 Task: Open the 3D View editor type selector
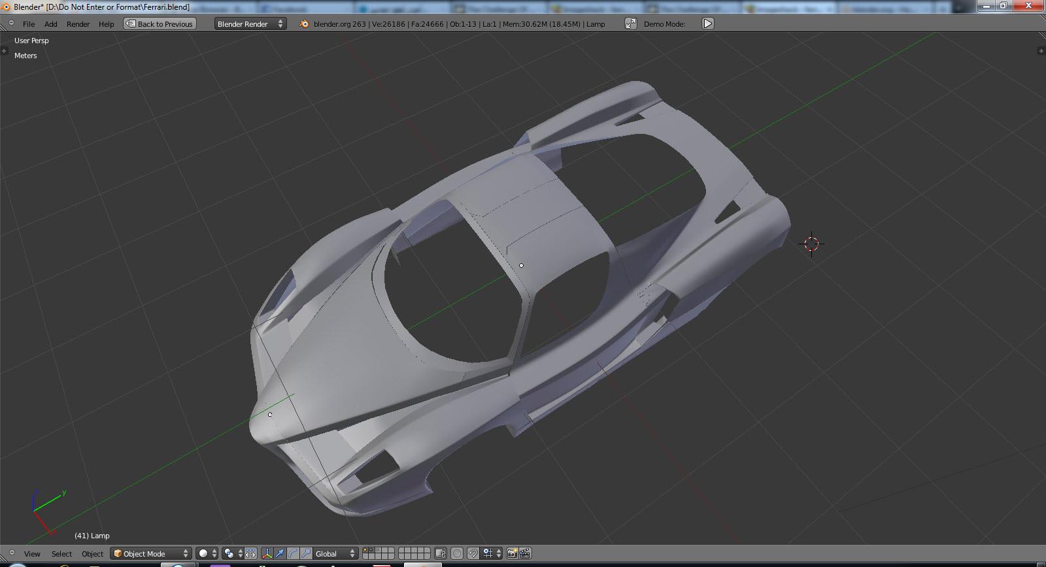11,553
